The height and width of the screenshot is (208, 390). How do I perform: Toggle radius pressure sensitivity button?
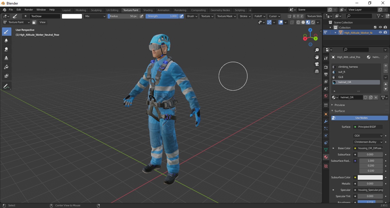(x=141, y=16)
